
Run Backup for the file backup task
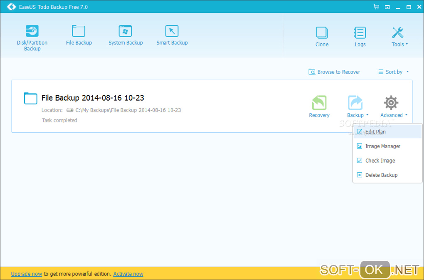pos(355,107)
